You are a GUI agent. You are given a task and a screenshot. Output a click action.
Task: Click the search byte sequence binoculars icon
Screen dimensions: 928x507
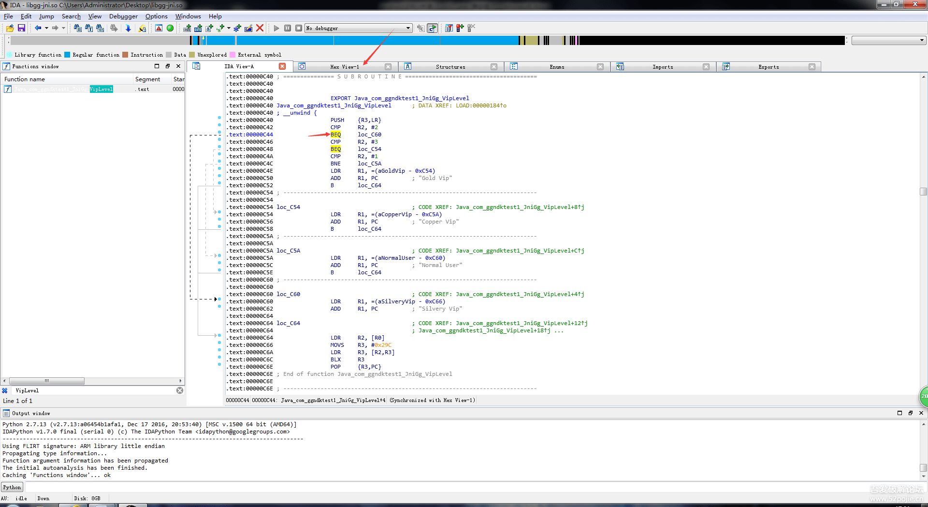[x=100, y=28]
